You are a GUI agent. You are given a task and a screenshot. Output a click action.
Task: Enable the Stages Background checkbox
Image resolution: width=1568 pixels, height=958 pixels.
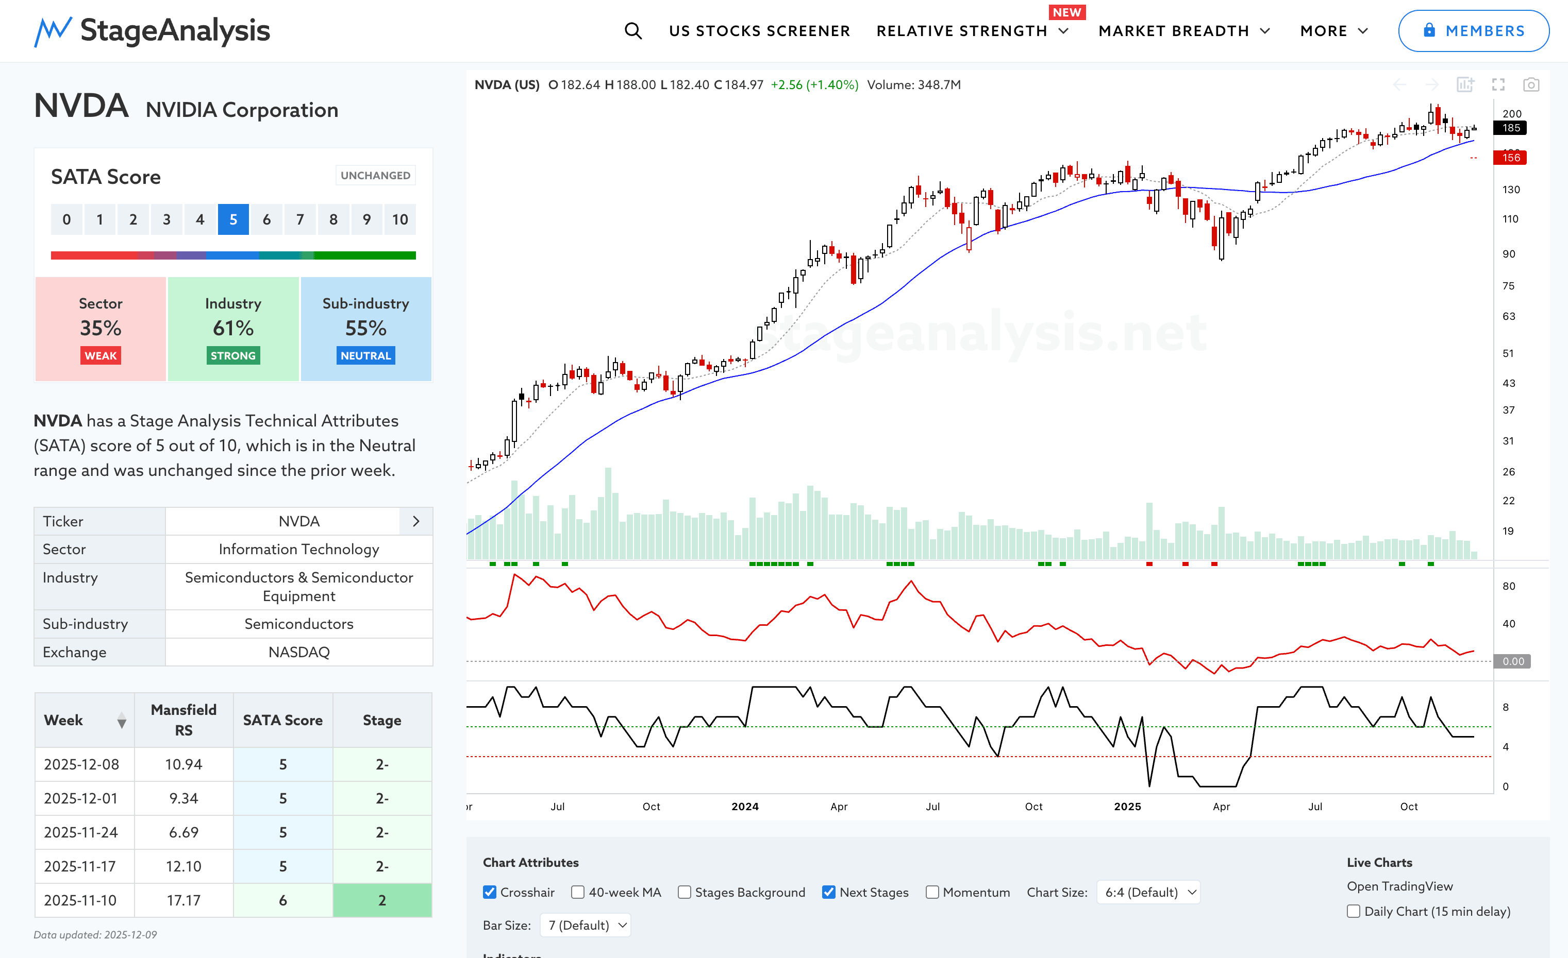point(684,892)
